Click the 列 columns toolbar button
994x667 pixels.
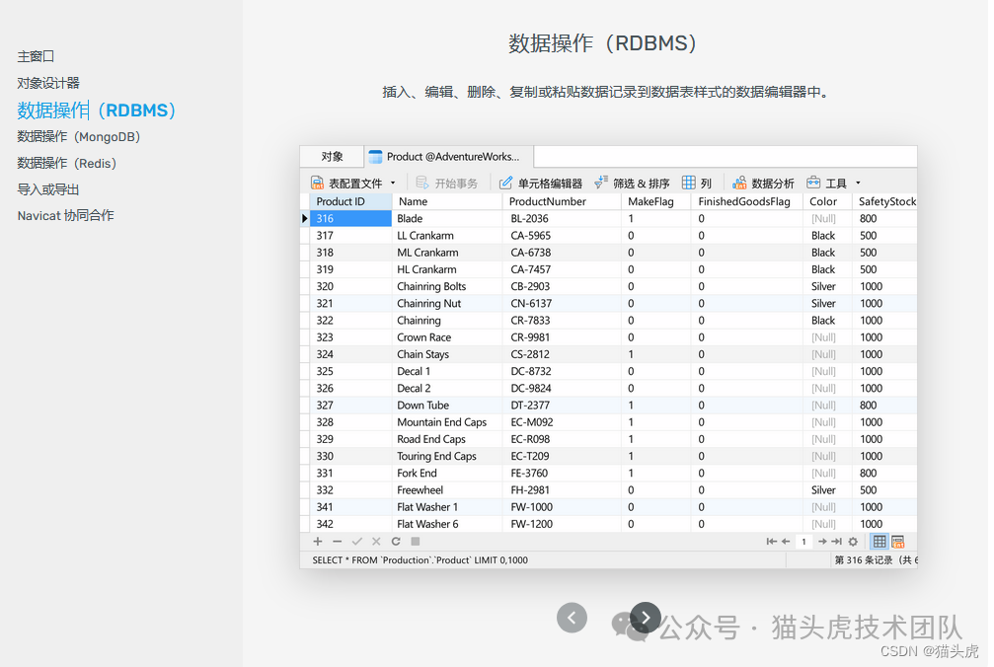click(x=697, y=184)
